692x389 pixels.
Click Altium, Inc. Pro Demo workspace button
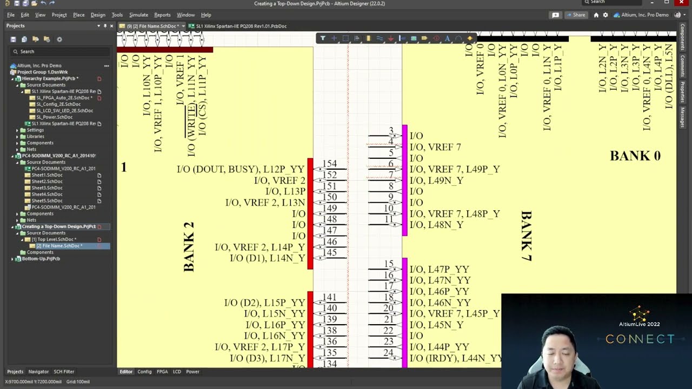(x=642, y=15)
